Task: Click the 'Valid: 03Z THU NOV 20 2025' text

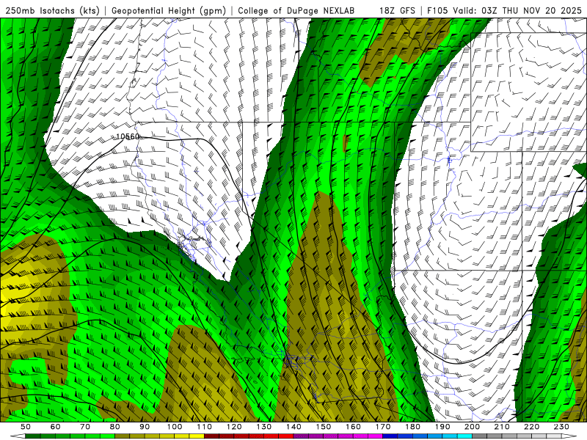Action: pos(517,10)
